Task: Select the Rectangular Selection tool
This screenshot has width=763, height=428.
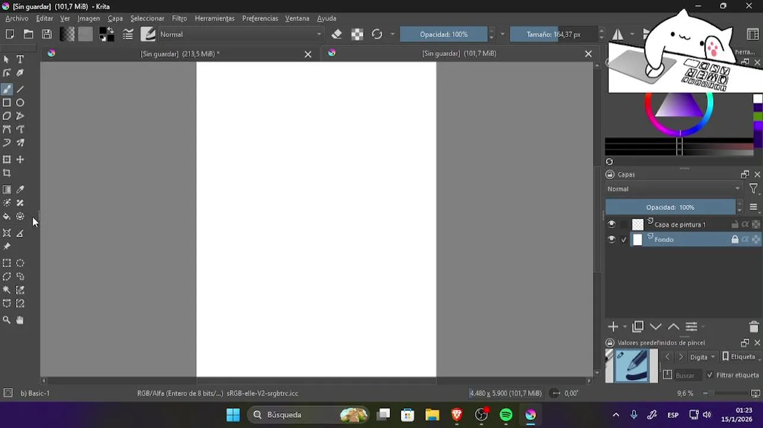Action: click(x=7, y=263)
